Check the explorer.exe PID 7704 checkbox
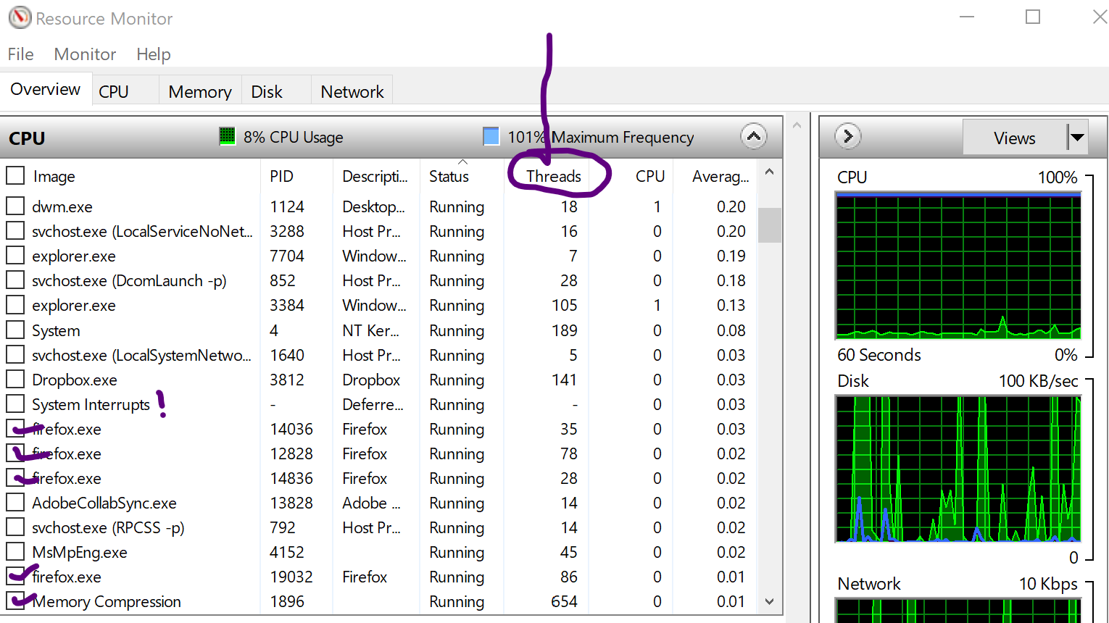 pos(15,256)
